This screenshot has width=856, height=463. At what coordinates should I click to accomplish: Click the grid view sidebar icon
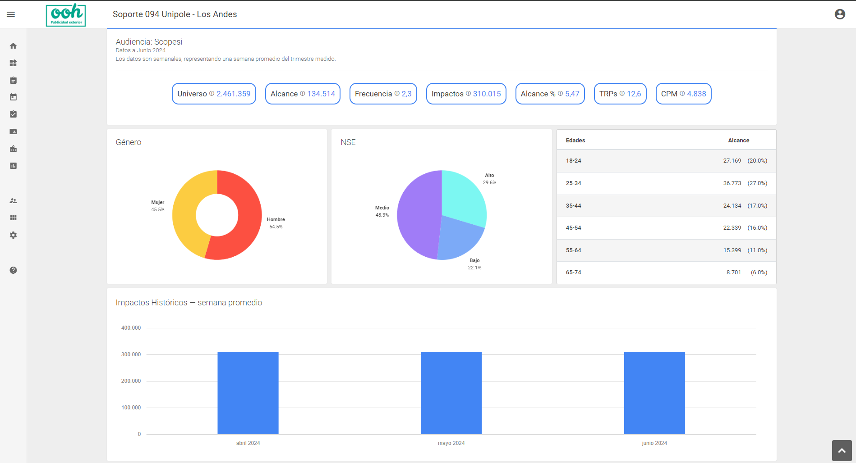(x=13, y=218)
